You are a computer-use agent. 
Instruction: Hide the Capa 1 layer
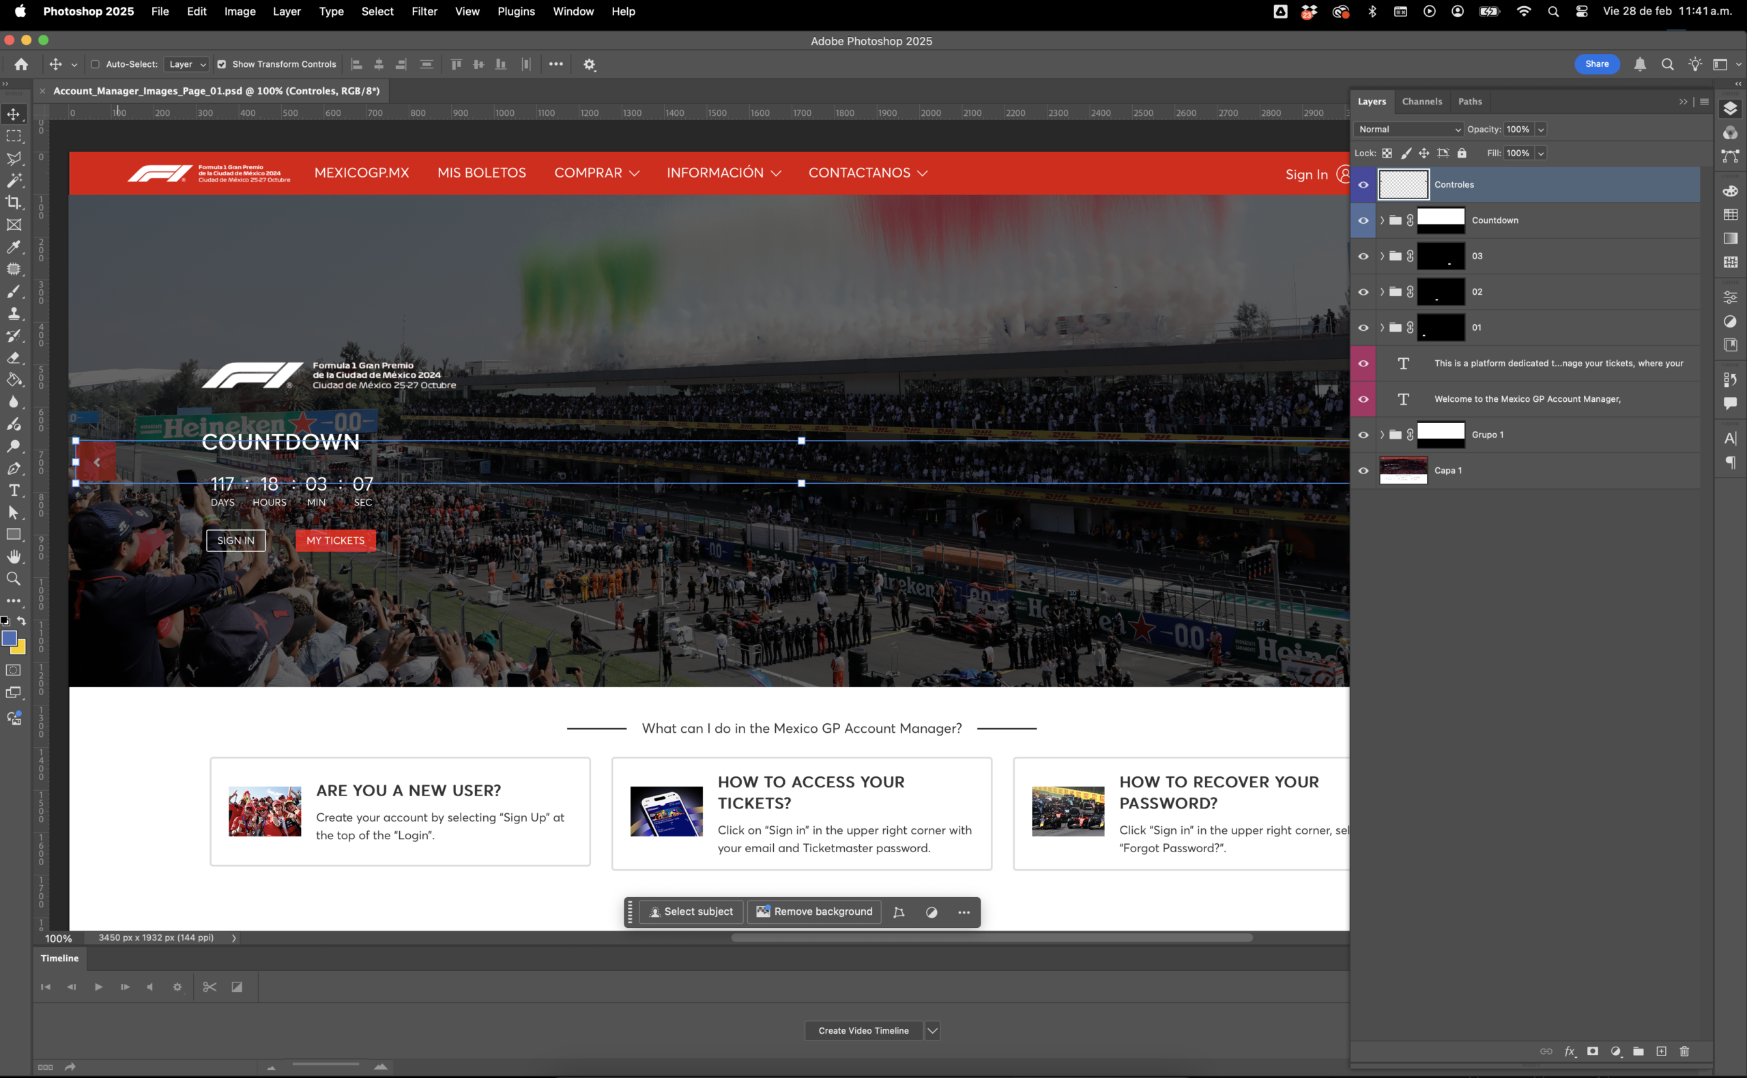coord(1363,471)
